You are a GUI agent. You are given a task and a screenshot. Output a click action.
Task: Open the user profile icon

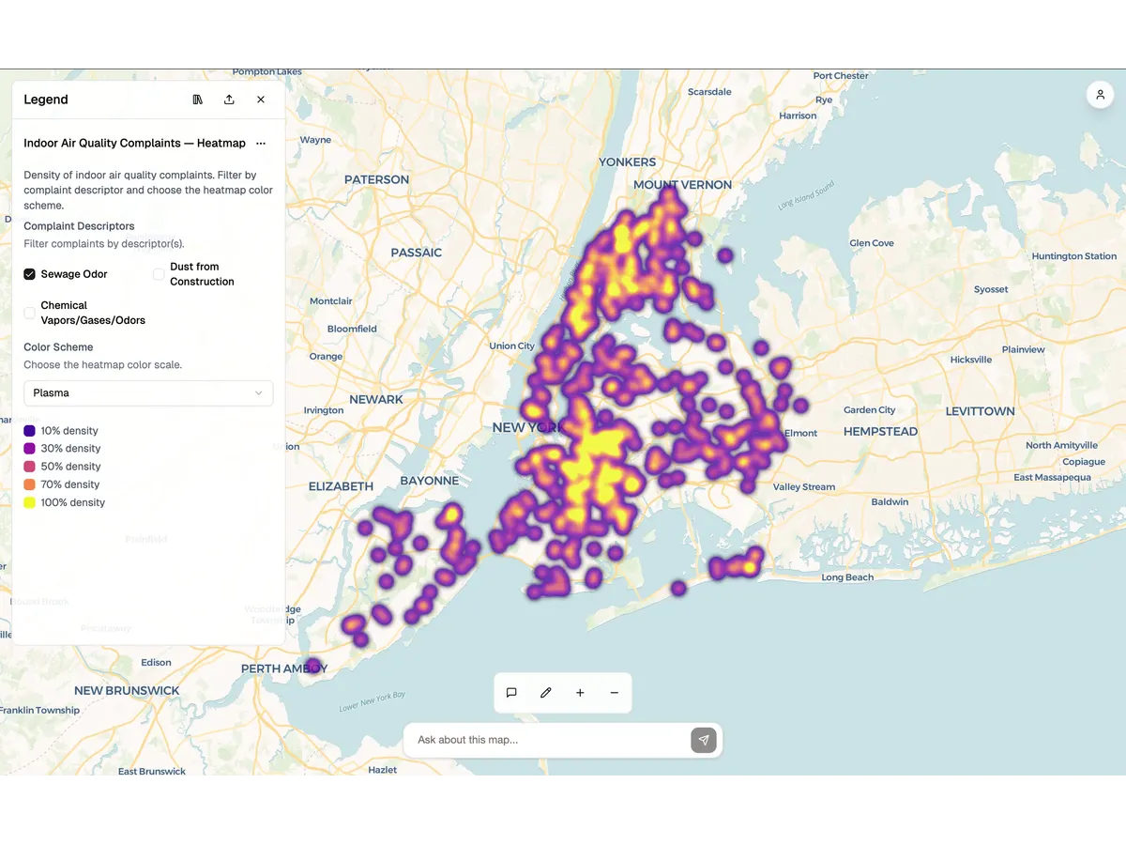point(1099,95)
